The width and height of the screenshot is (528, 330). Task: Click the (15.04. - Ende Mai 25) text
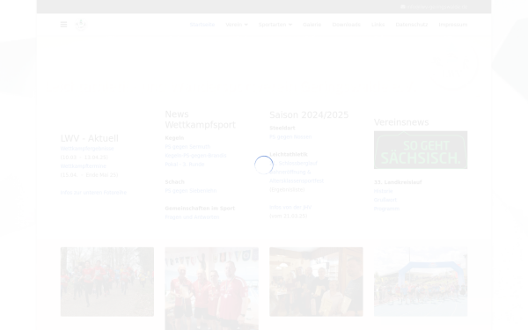[89, 175]
